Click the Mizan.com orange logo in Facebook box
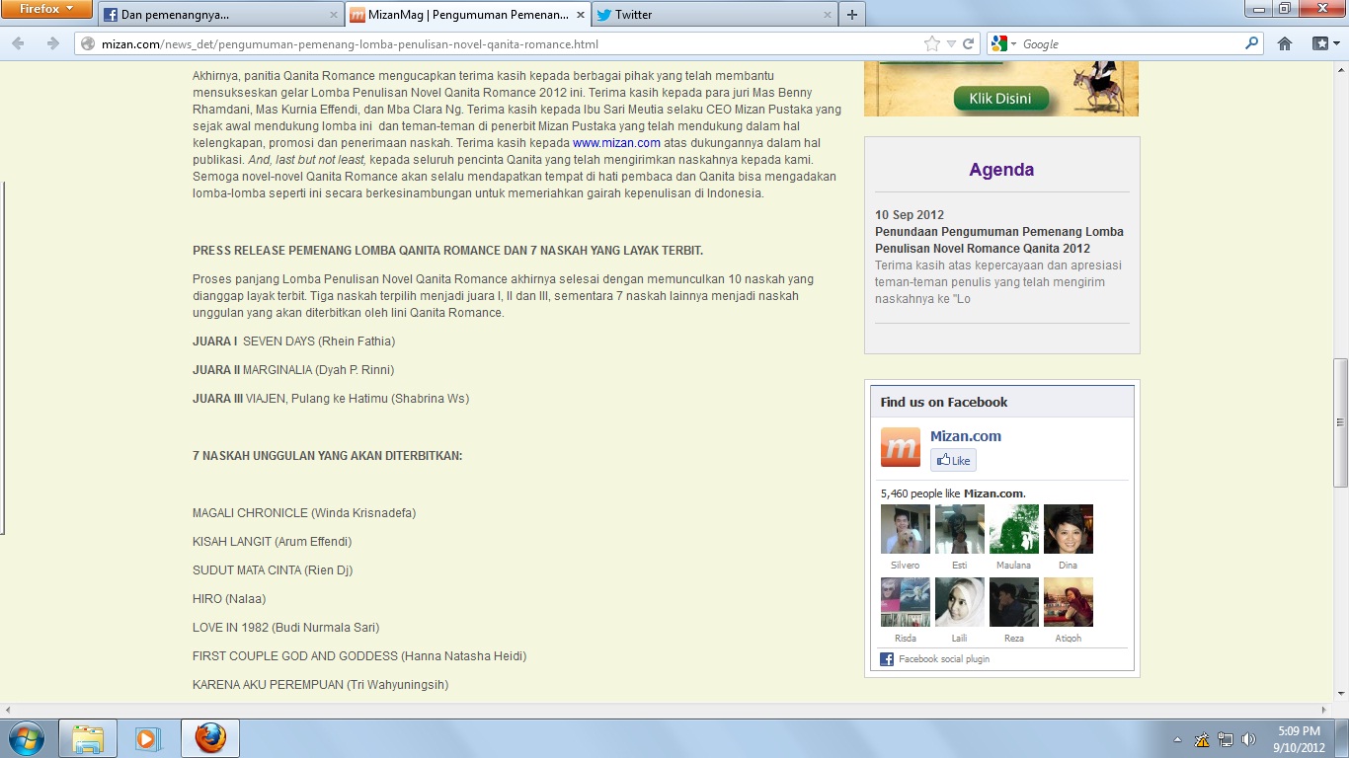Screen dimensions: 1349x758 point(901,448)
